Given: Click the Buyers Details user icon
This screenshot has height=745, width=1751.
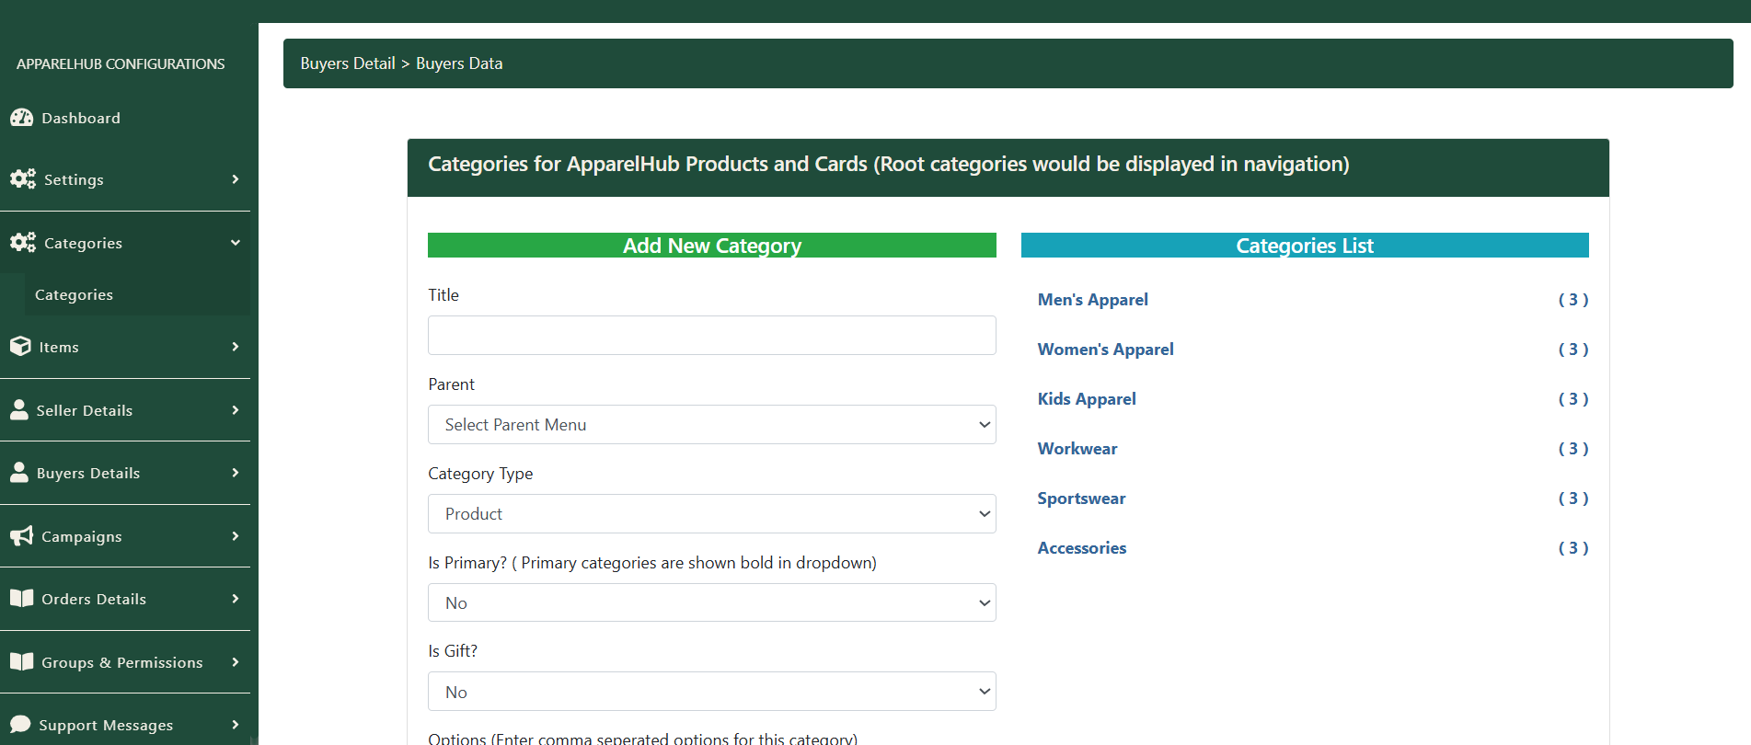Looking at the screenshot, I should [x=19, y=472].
